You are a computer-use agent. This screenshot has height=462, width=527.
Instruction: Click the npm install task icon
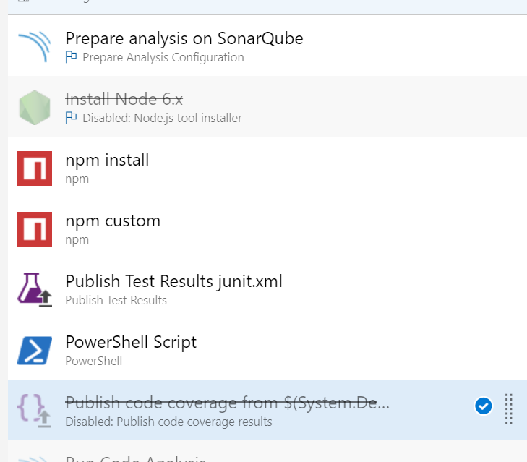35,168
